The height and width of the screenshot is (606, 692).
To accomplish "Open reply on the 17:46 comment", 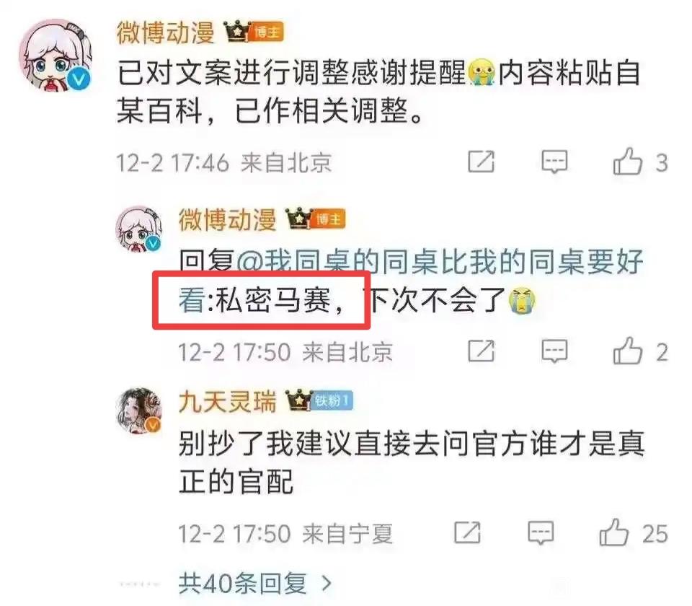I will point(554,162).
